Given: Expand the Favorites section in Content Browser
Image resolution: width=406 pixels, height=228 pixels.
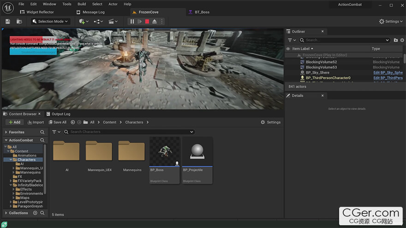Looking at the screenshot, I should (6, 132).
